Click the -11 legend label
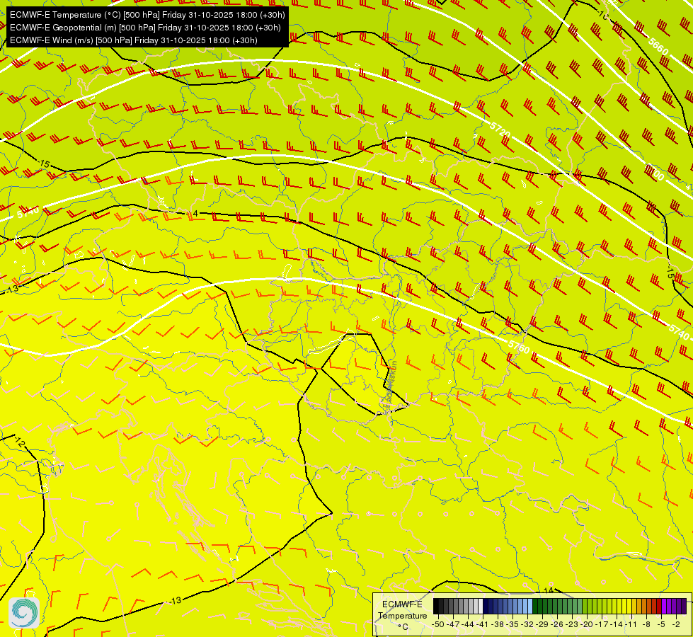This screenshot has width=693, height=637. pyautogui.click(x=631, y=624)
